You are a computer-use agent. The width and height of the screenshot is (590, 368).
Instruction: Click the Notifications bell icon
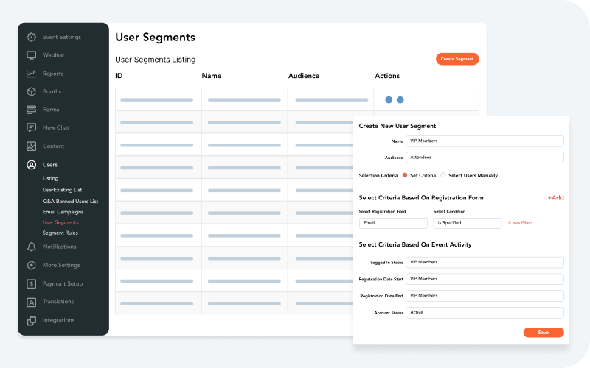tap(31, 247)
